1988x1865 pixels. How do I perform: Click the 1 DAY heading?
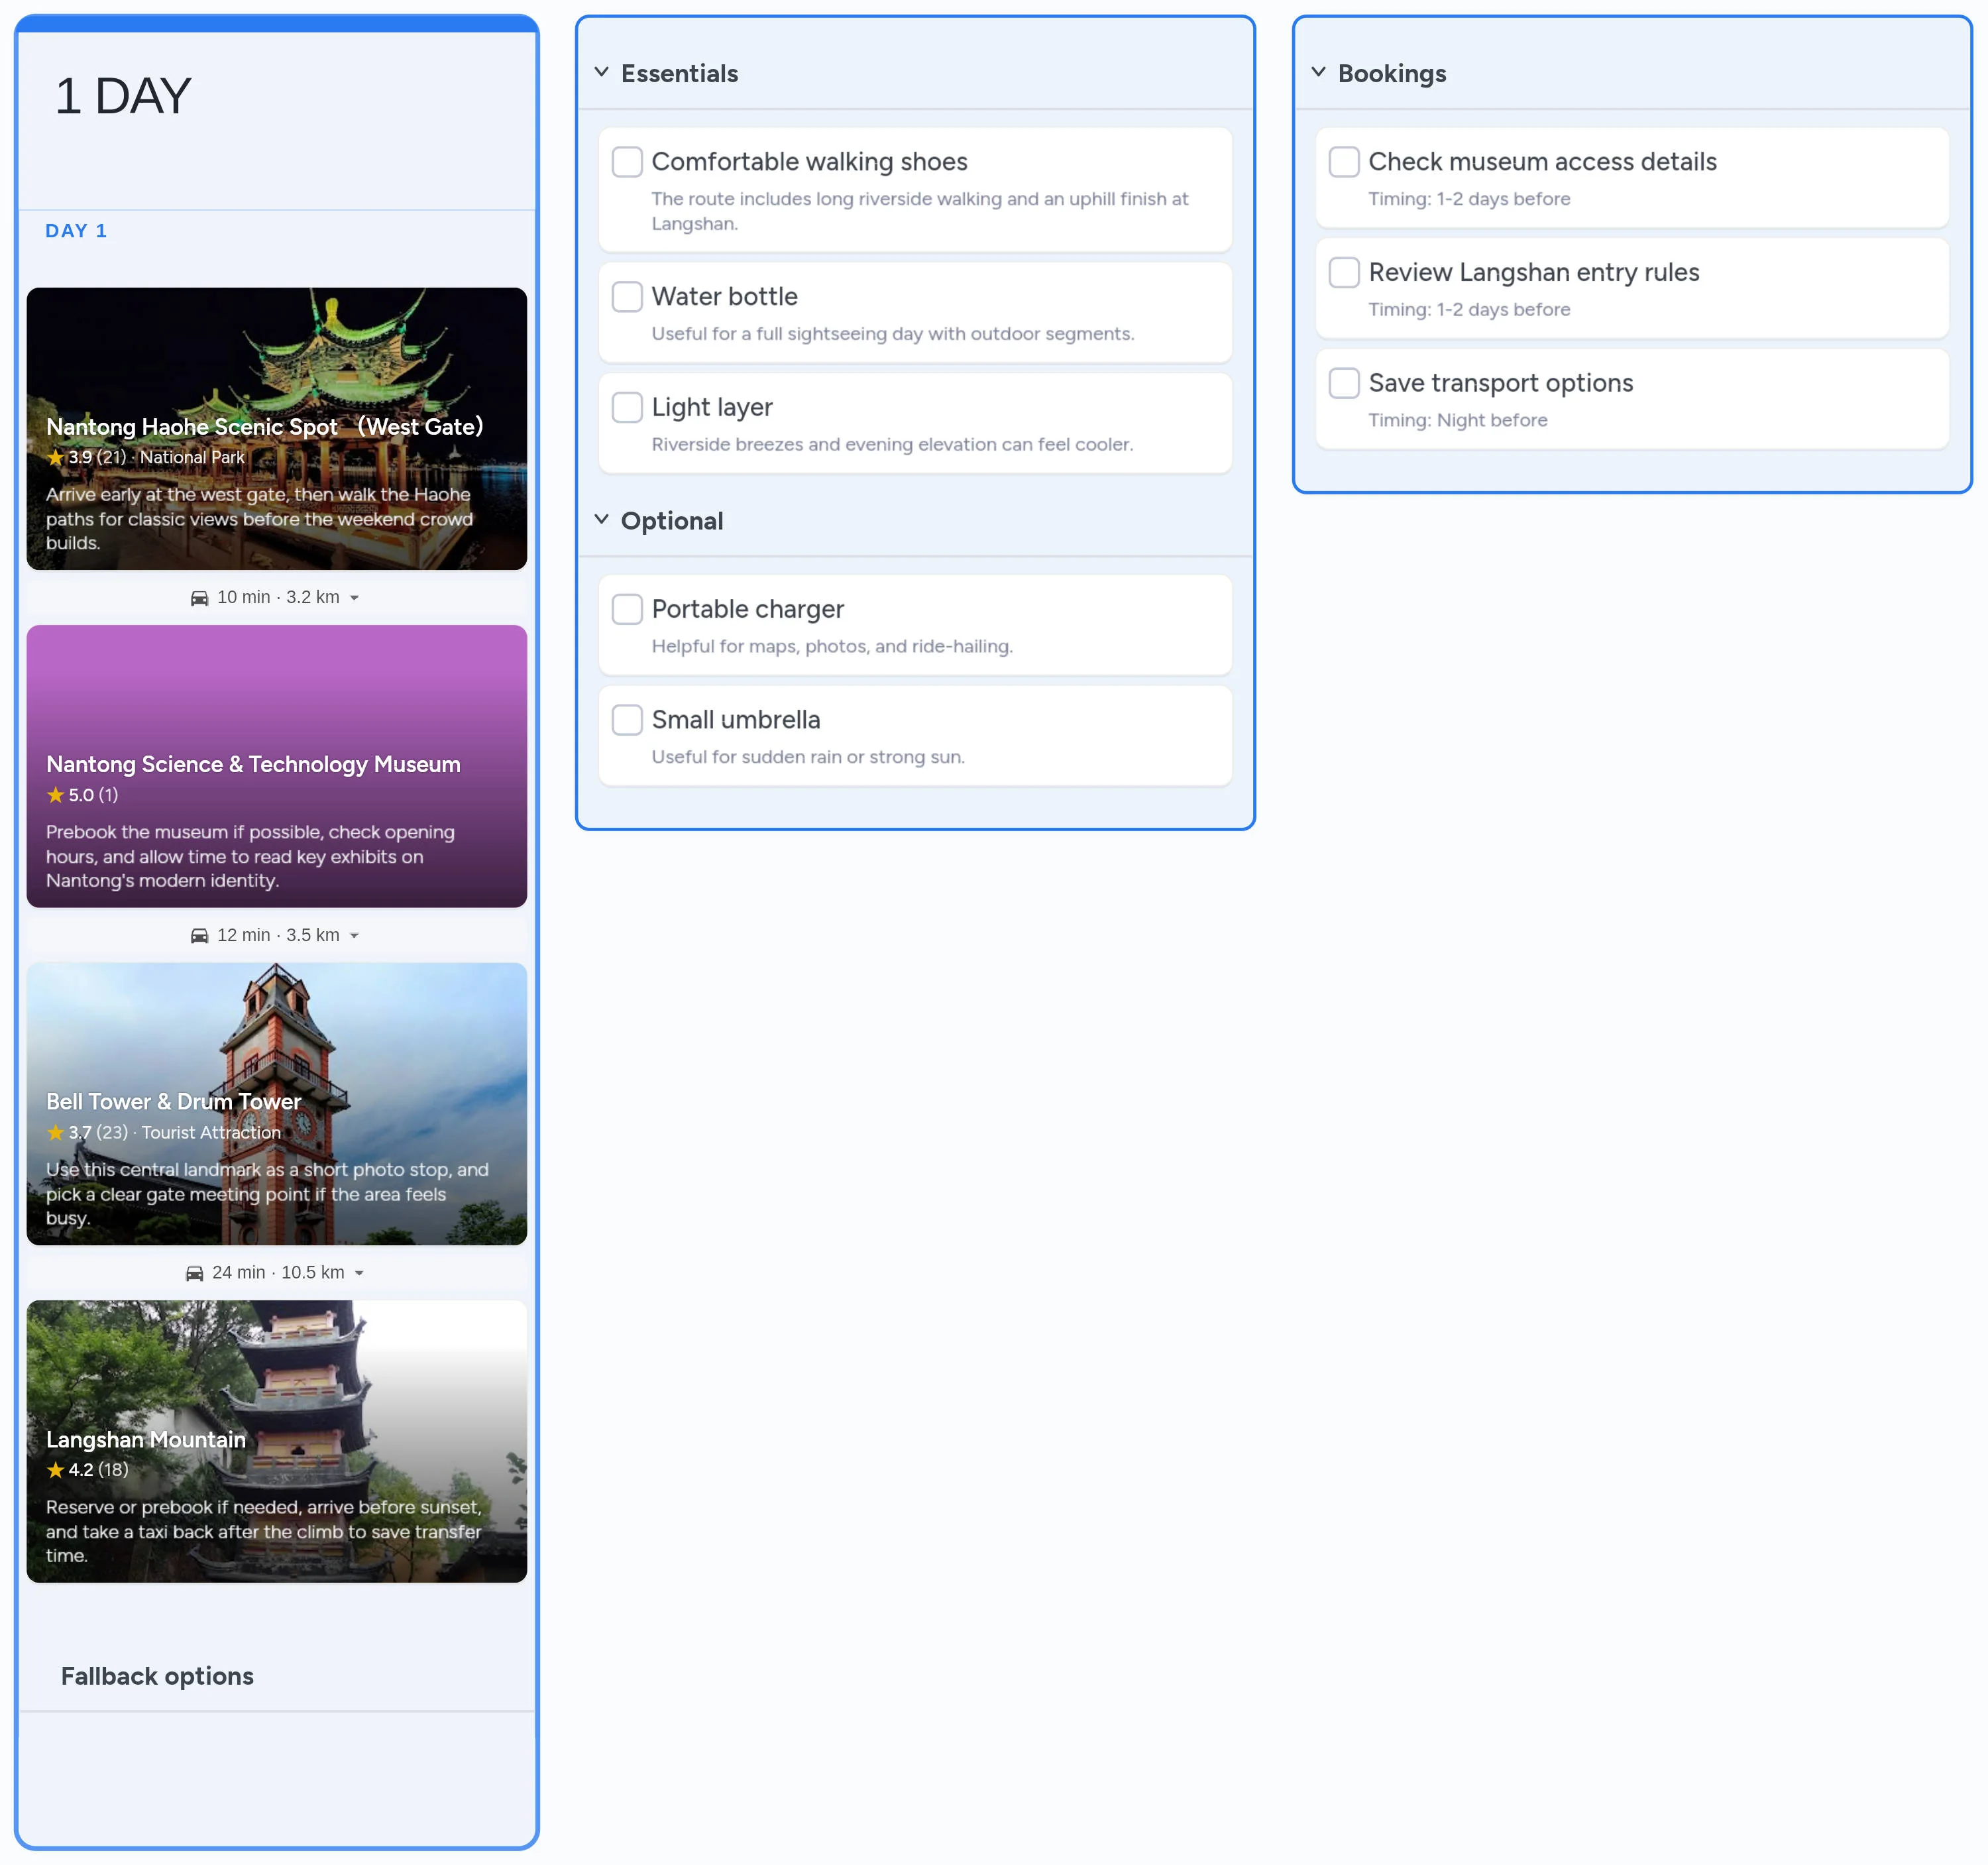point(122,95)
